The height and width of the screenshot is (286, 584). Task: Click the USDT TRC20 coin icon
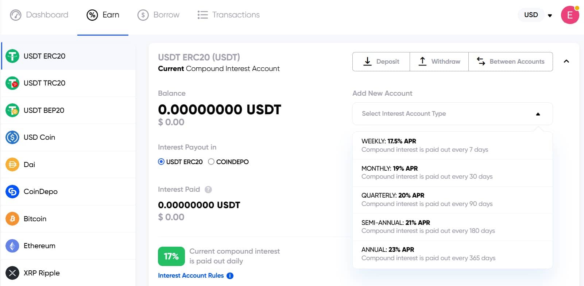coord(12,83)
